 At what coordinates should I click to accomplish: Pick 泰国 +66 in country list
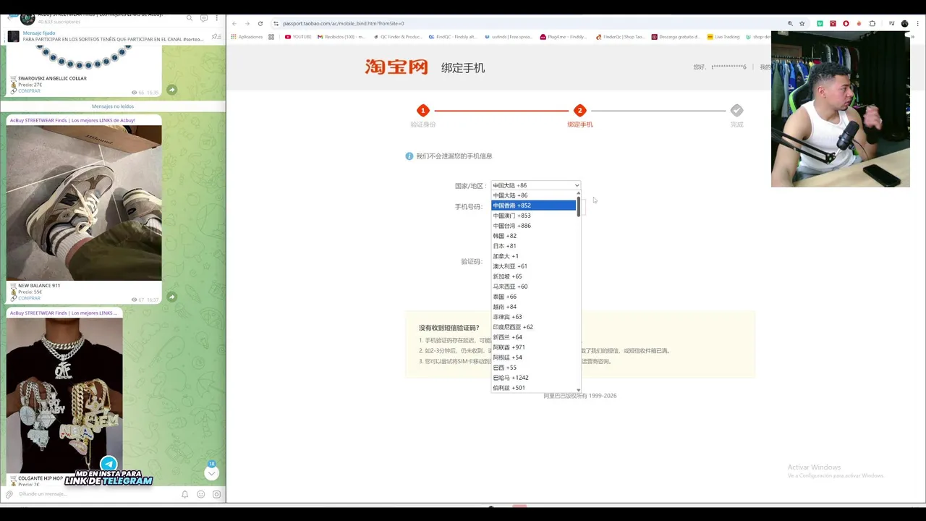tap(534, 297)
